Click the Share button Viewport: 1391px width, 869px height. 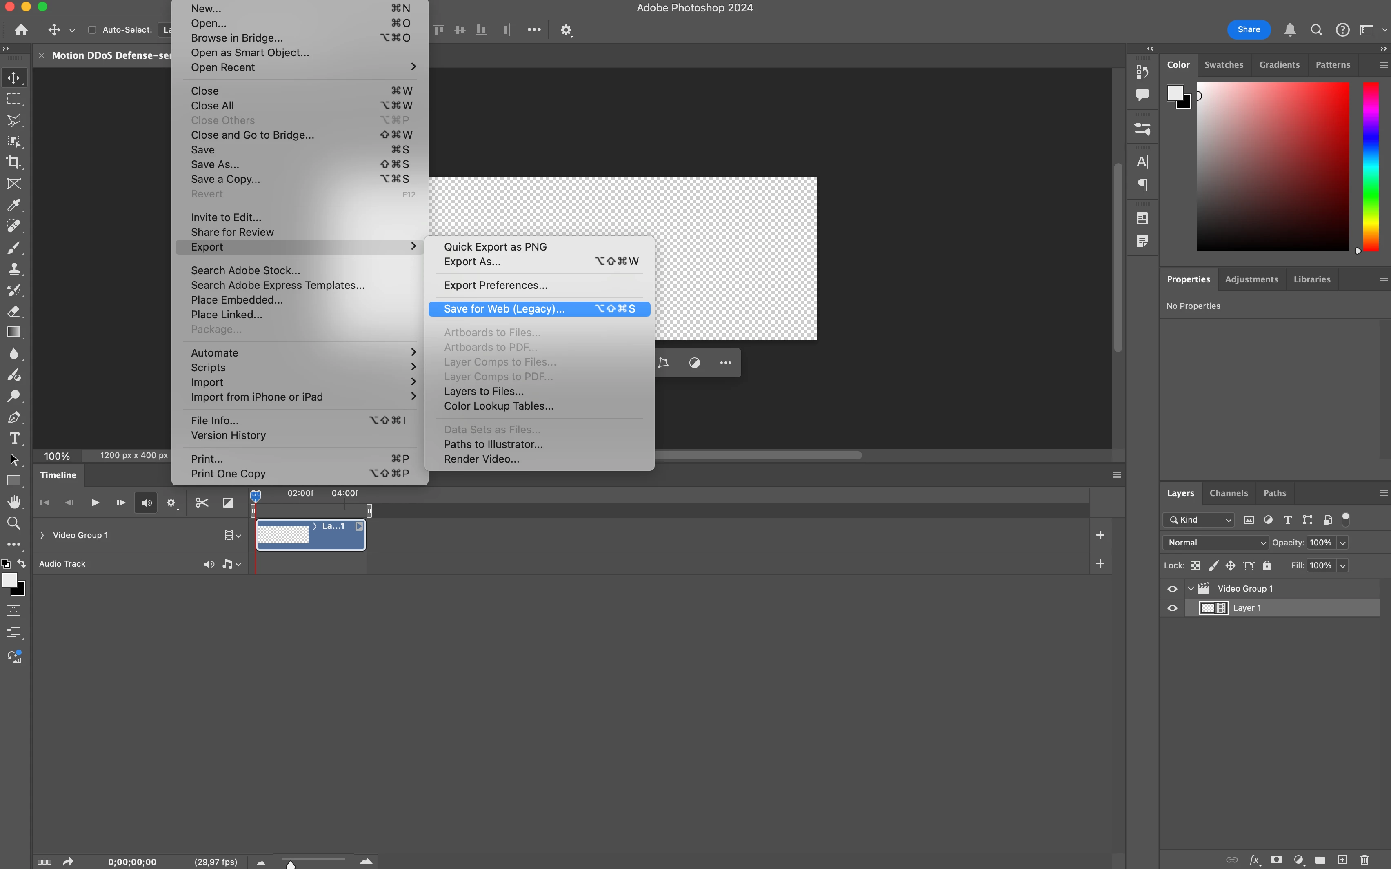click(1249, 29)
